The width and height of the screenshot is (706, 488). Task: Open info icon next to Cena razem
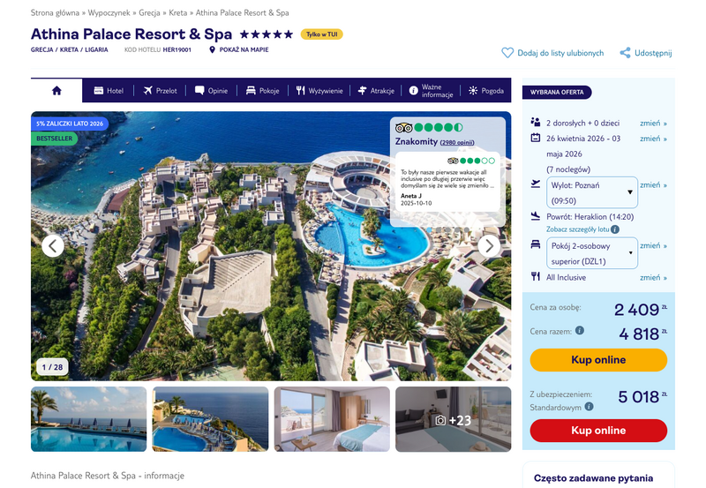click(x=580, y=330)
